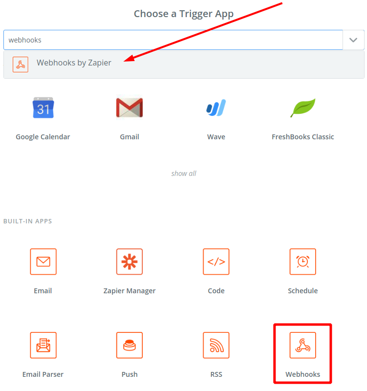
Task: Click the Push label
Action: click(x=129, y=374)
